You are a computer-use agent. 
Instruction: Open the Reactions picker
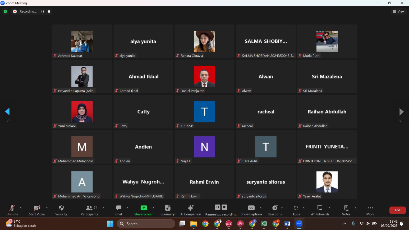tap(275, 208)
